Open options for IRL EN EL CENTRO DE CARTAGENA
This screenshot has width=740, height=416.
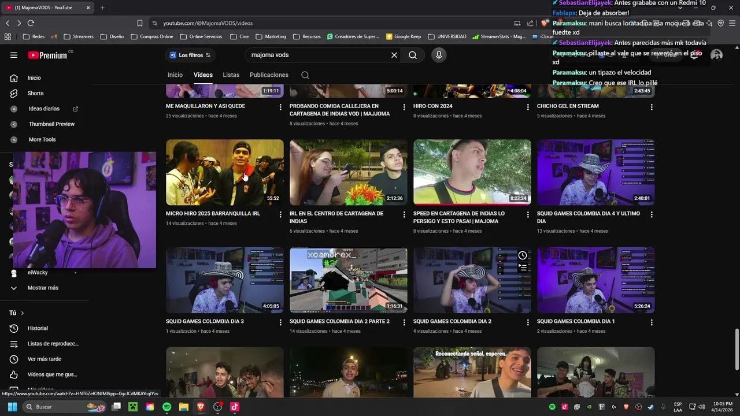[x=404, y=214]
